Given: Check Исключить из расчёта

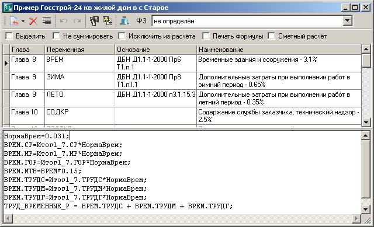Looking at the screenshot, I should point(122,36).
